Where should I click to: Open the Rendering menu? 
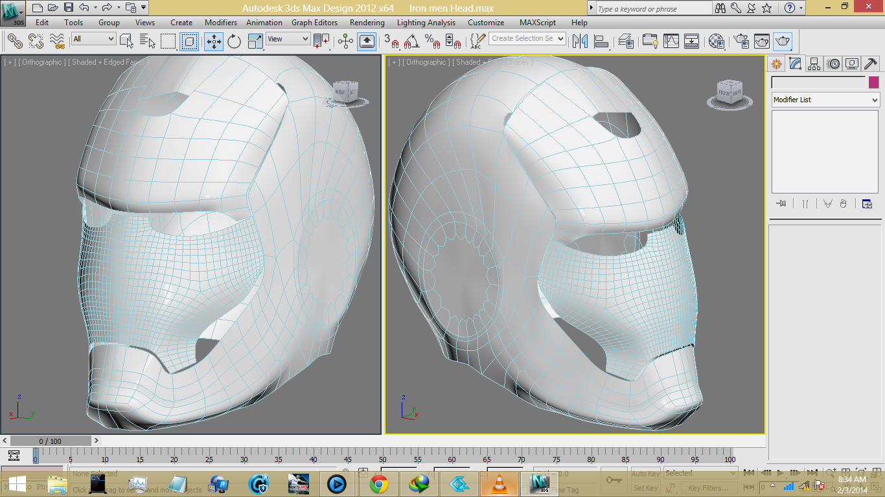[x=367, y=23]
